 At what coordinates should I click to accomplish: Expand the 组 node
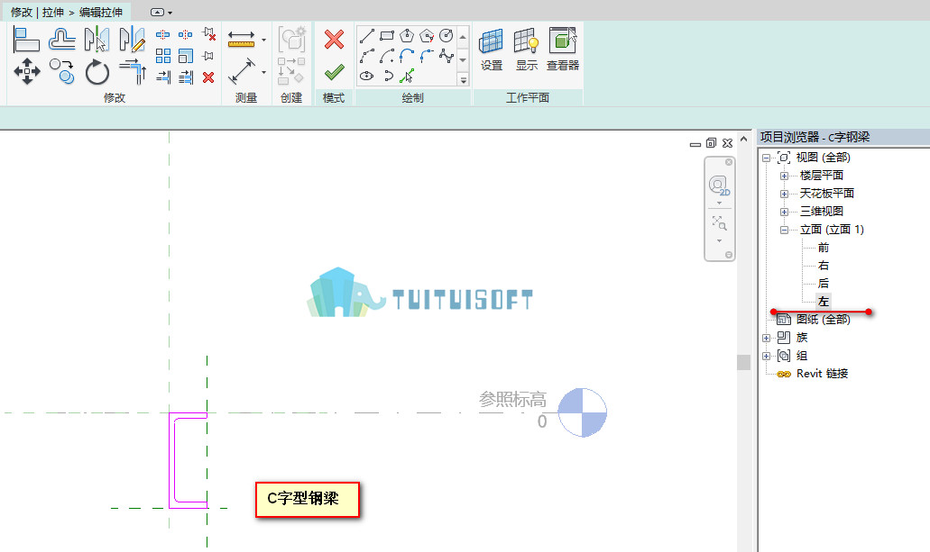coord(767,356)
